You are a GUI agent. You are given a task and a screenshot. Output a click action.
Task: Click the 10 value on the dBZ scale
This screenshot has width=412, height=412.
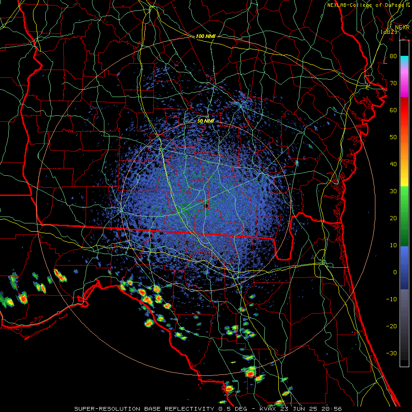tap(393, 245)
